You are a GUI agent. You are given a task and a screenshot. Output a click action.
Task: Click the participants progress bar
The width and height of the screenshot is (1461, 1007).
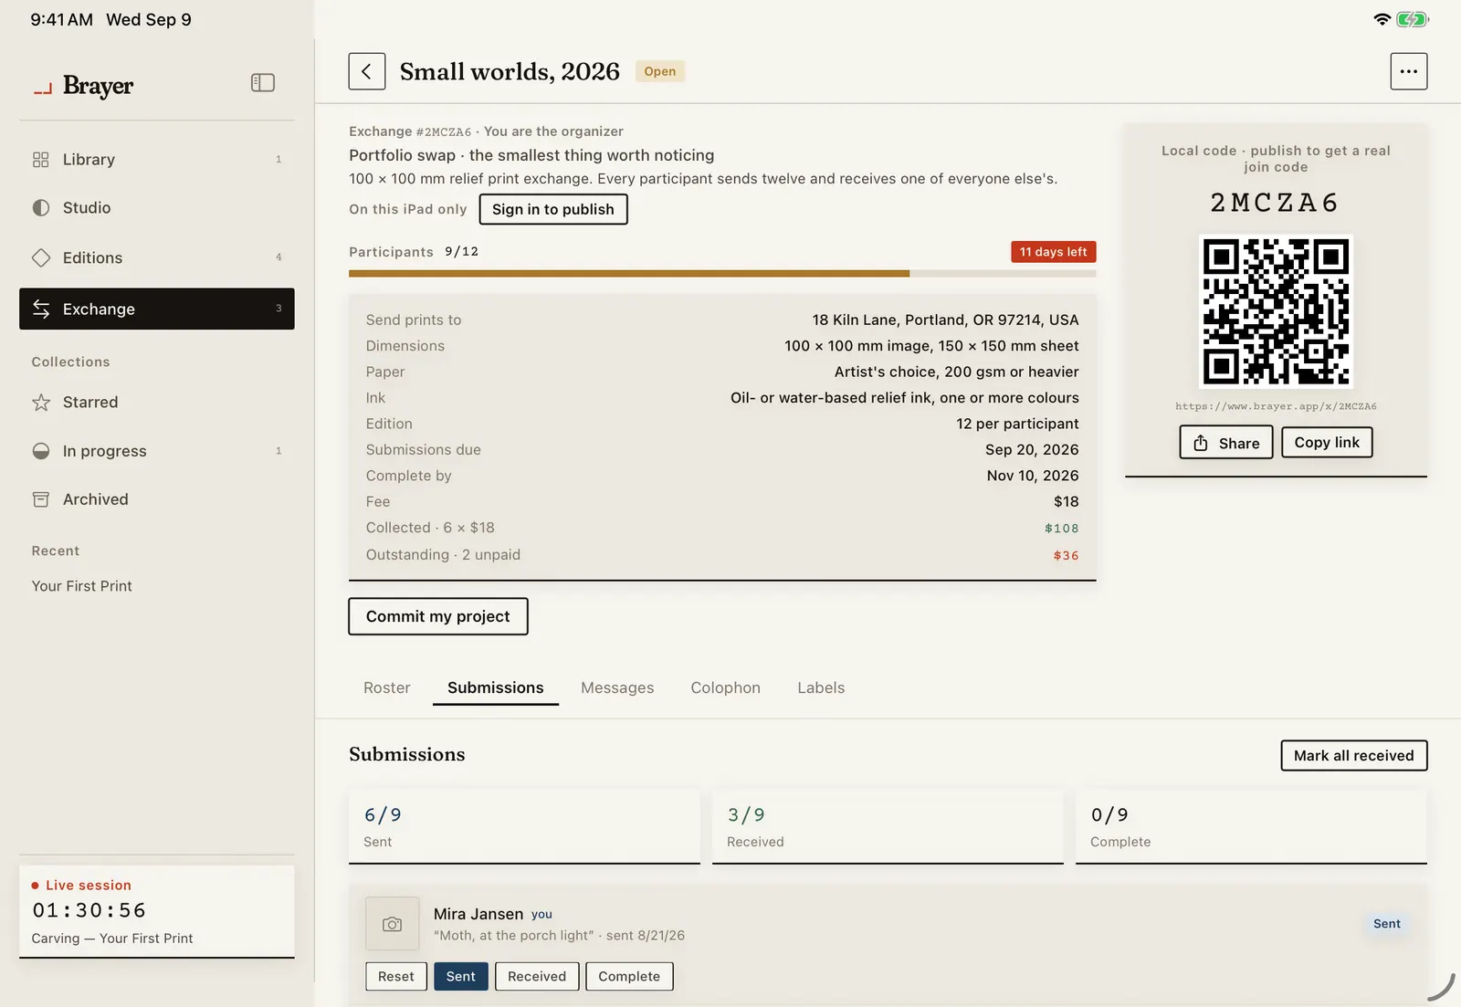(722, 273)
